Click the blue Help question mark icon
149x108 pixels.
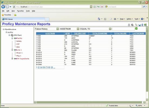click(x=142, y=19)
